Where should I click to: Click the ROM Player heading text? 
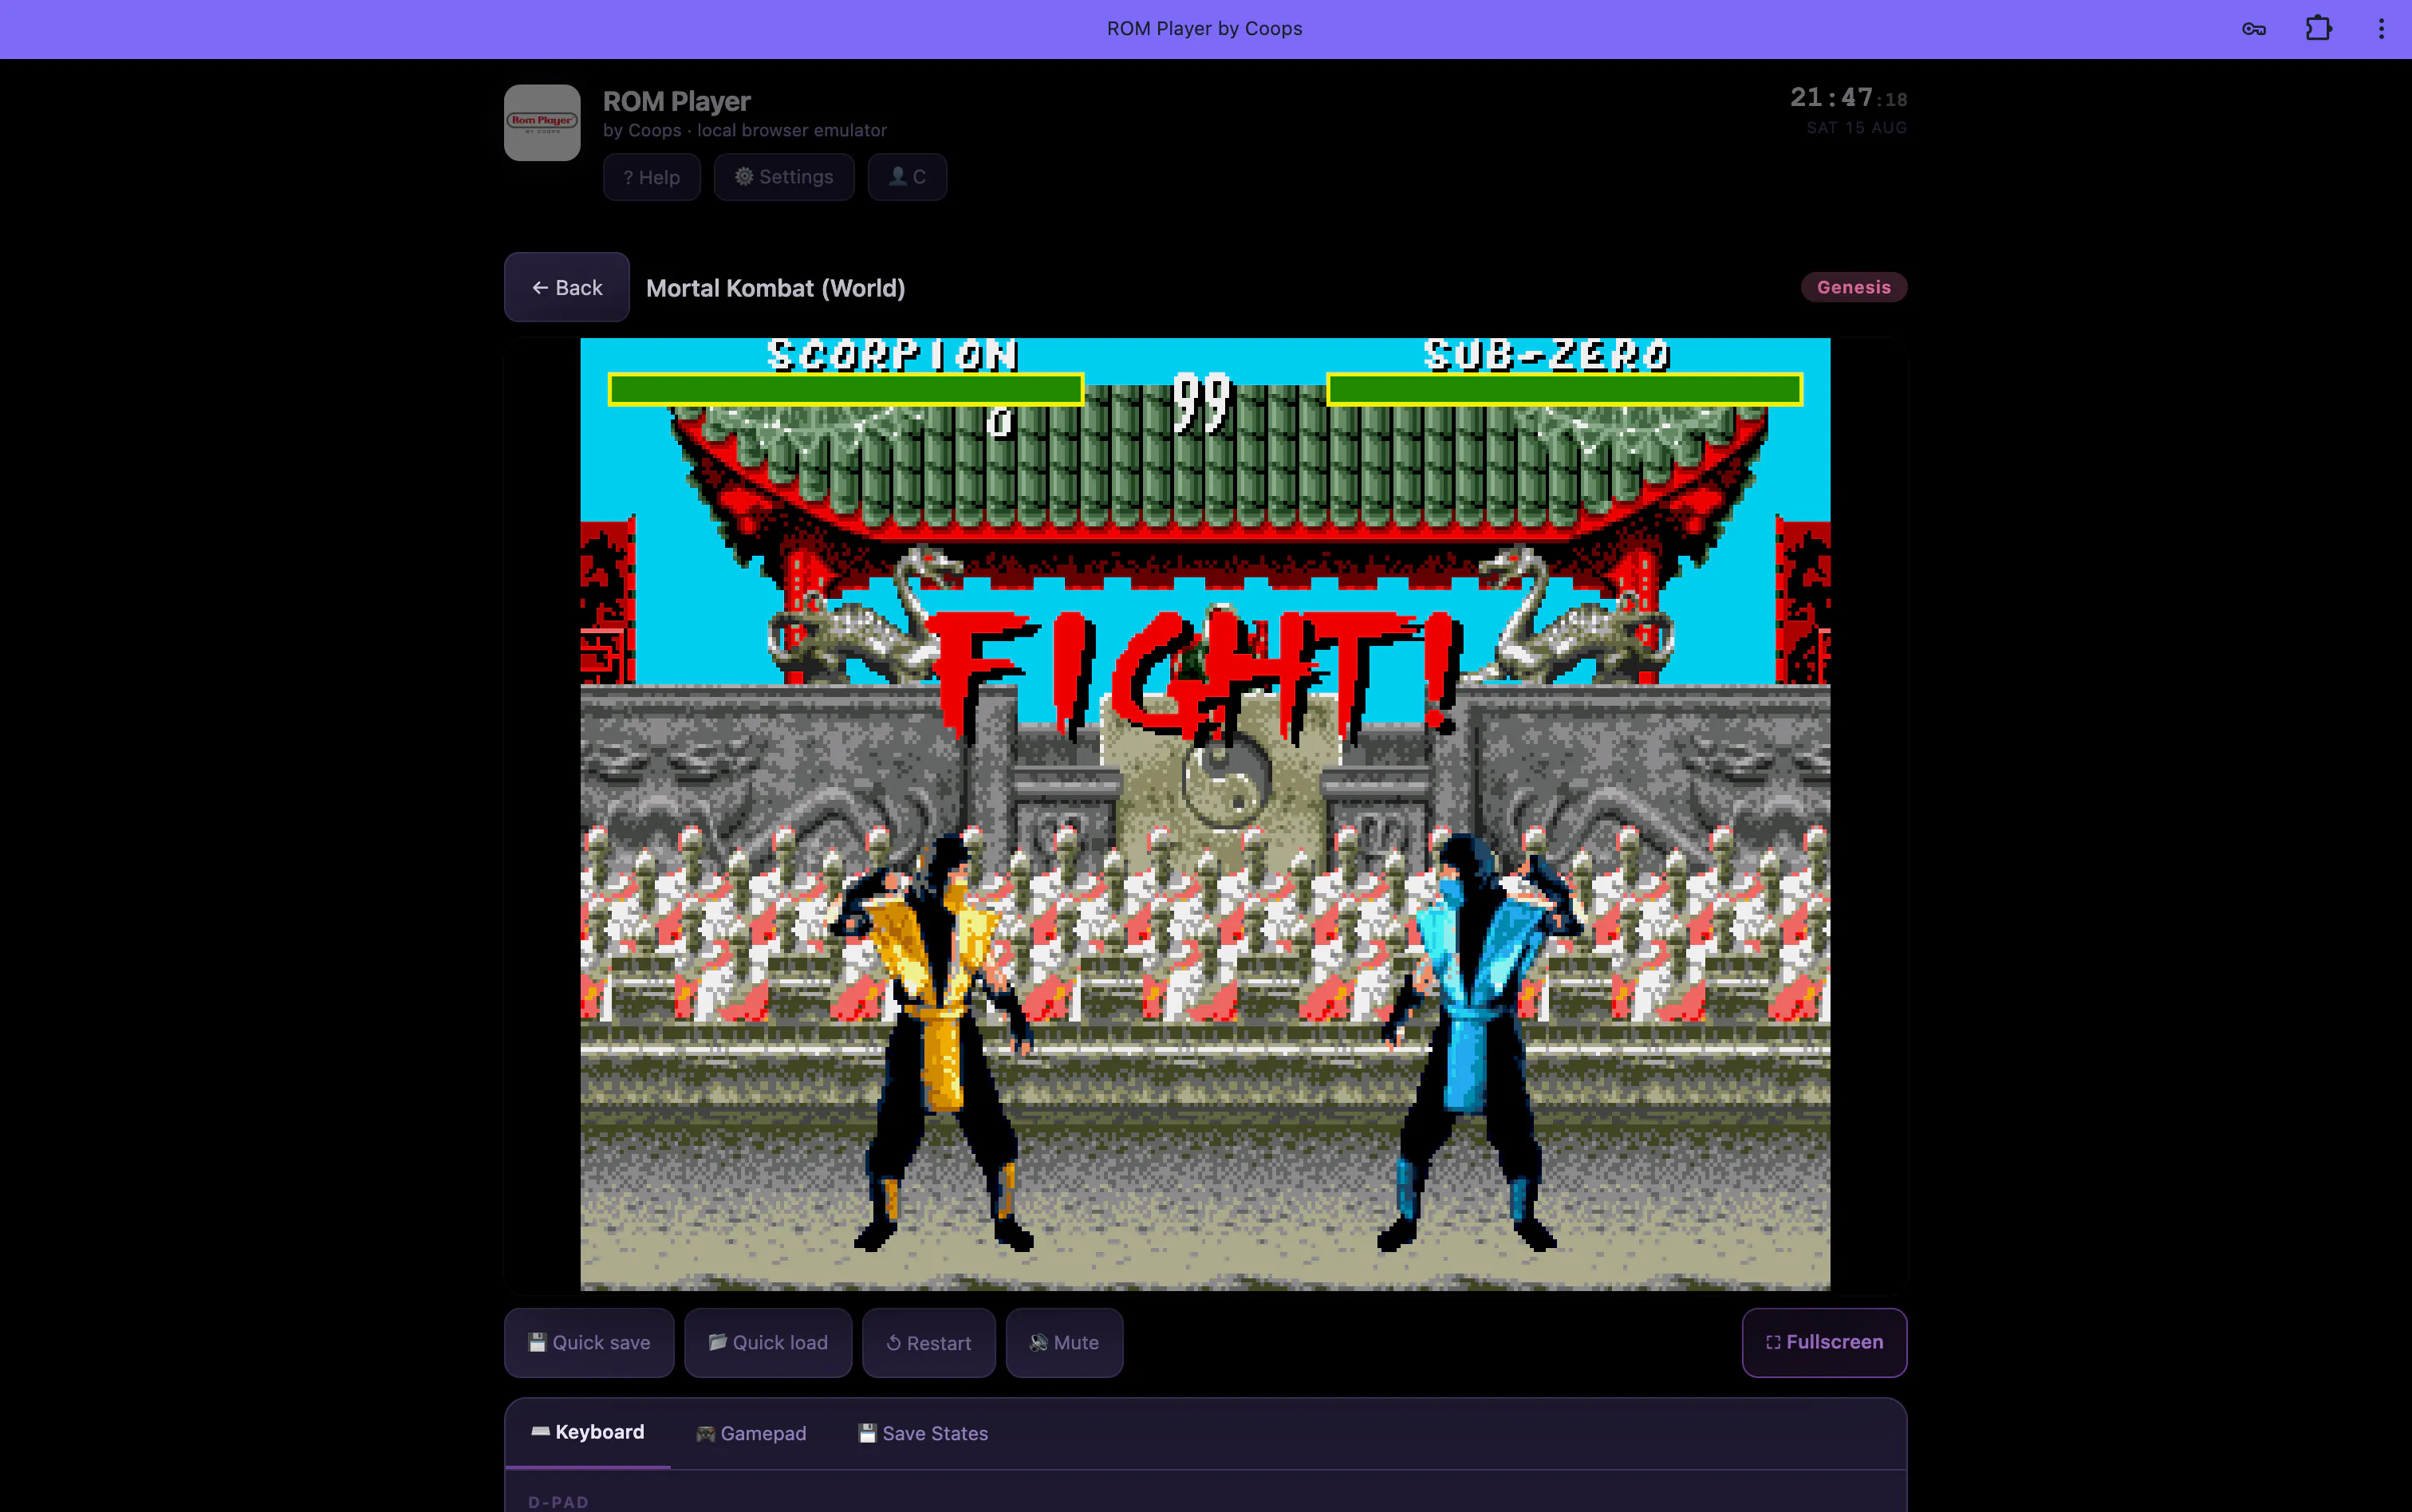point(676,101)
